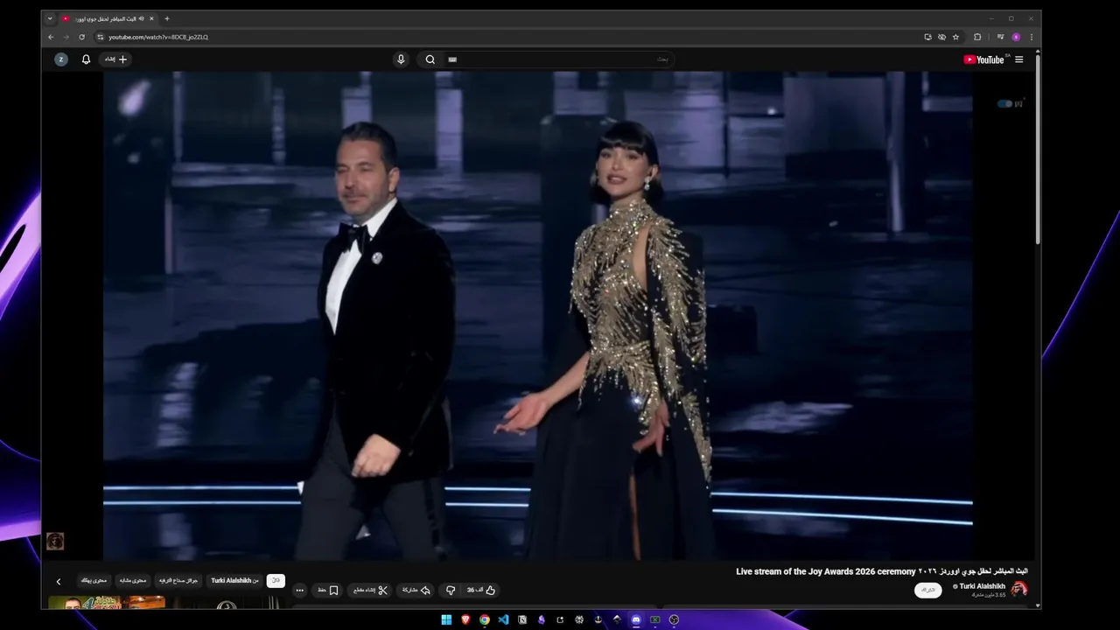Select the leftmost filter chip above the recommendations

94,581
